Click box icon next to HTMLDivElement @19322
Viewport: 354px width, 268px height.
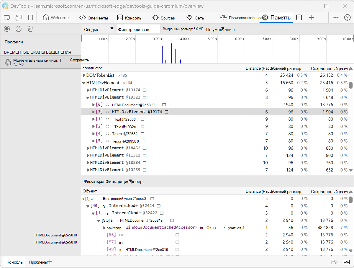[145, 97]
